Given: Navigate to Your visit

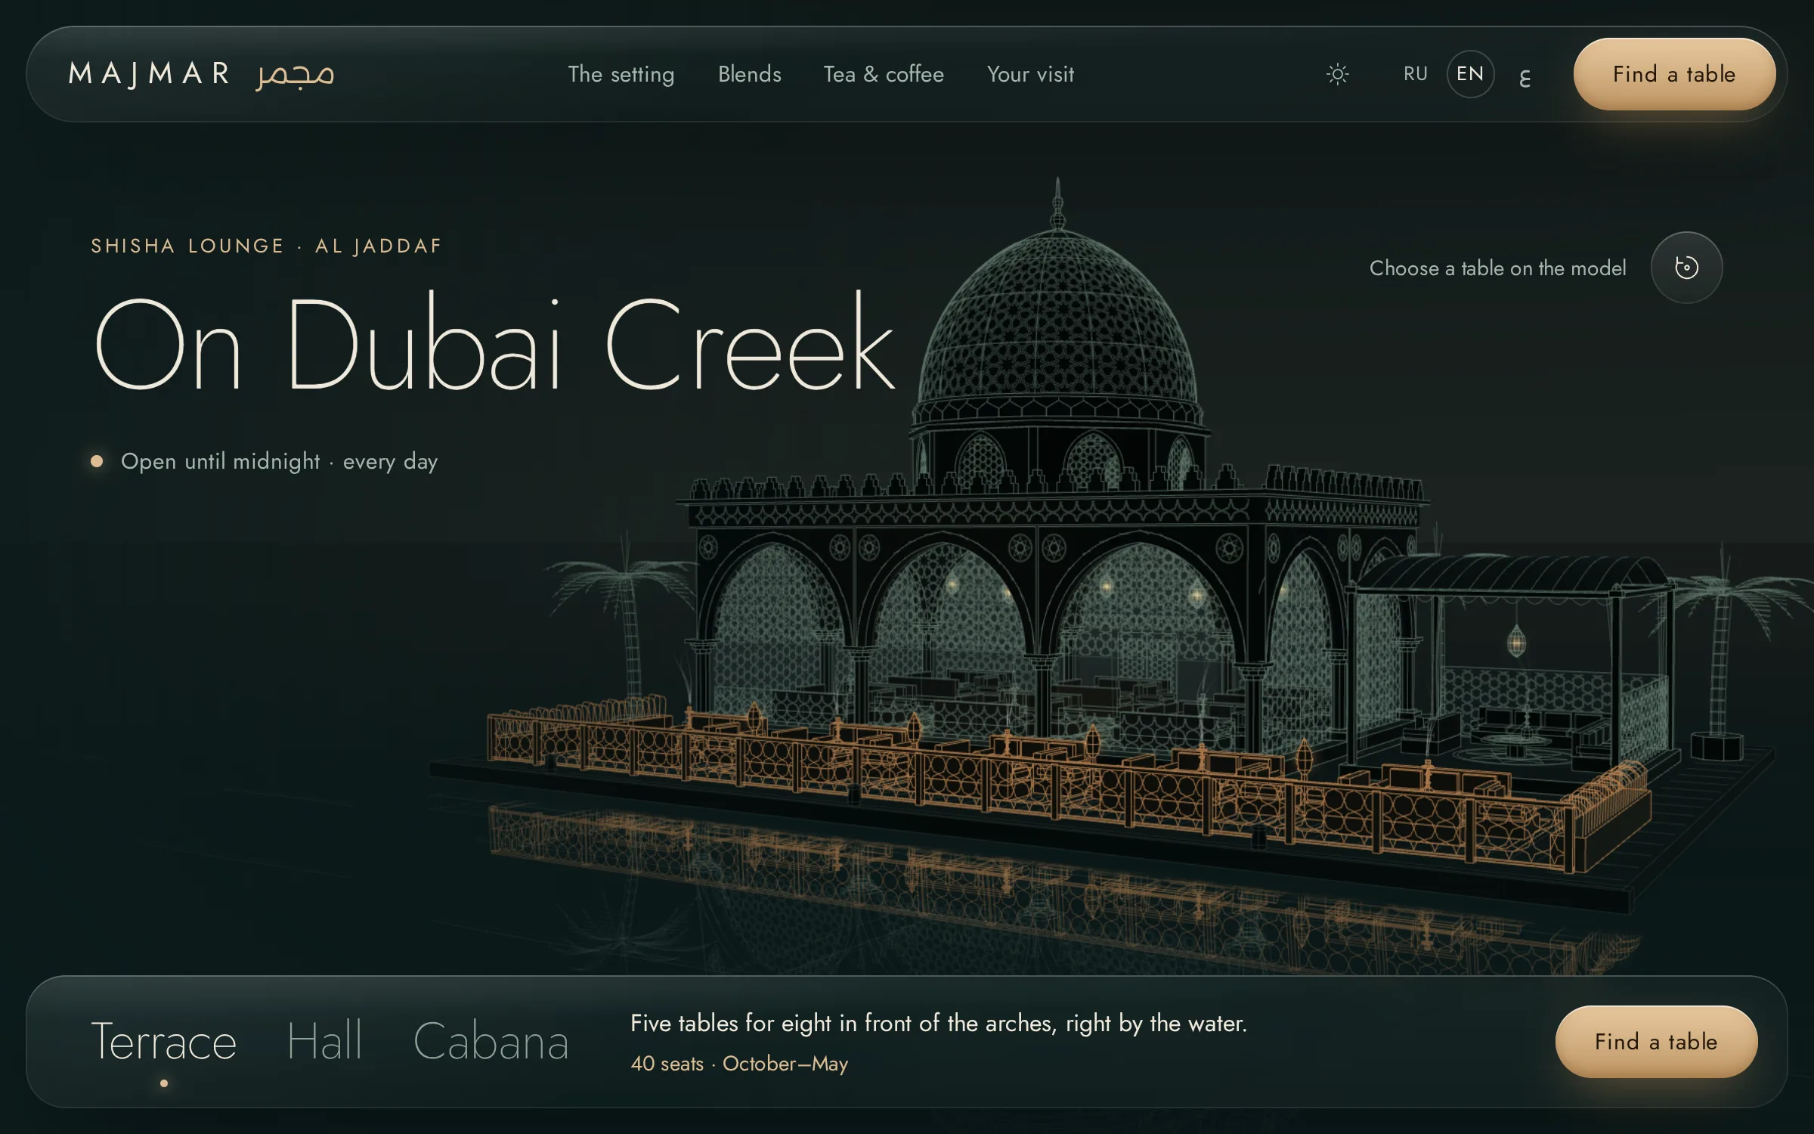Looking at the screenshot, I should pos(1030,74).
